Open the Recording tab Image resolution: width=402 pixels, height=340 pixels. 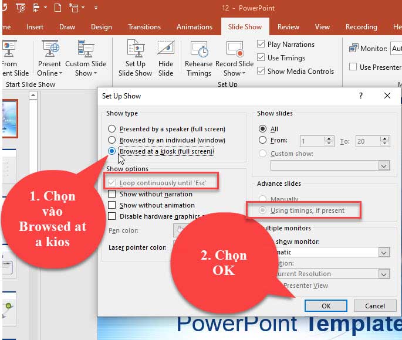pyautogui.click(x=362, y=27)
